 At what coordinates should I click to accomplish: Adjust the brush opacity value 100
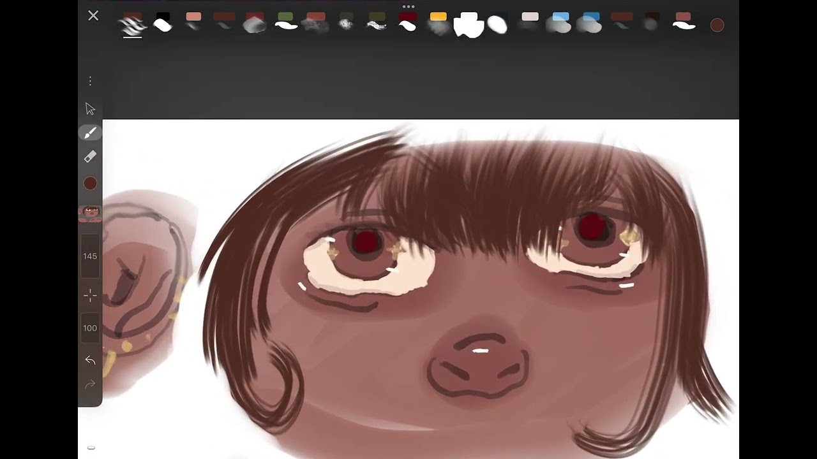[90, 328]
